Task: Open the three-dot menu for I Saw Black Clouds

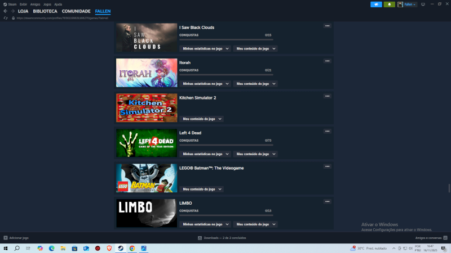Action: click(x=328, y=26)
